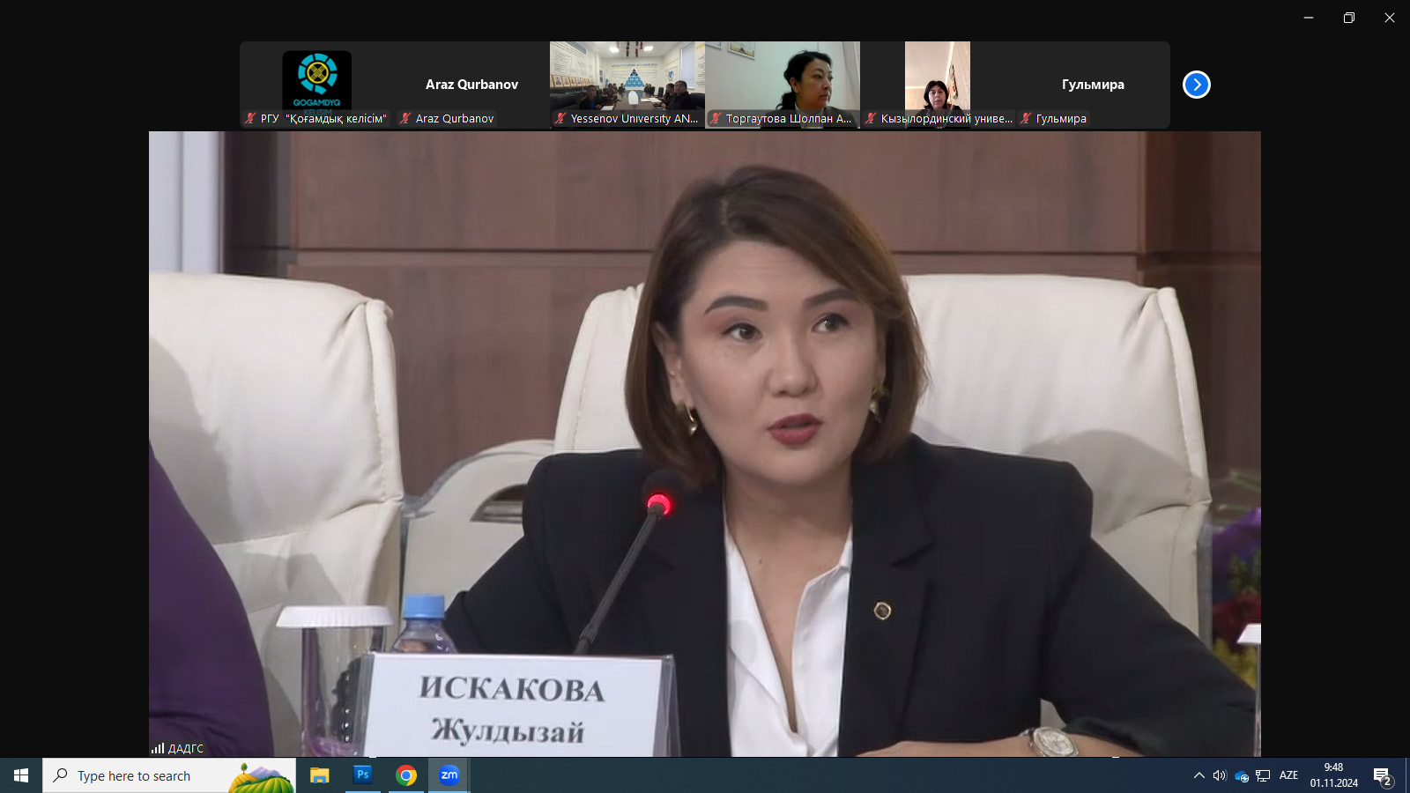Viewport: 1410px width, 793px height.
Task: Select the Yessenov University video thumbnail
Action: tap(627, 78)
